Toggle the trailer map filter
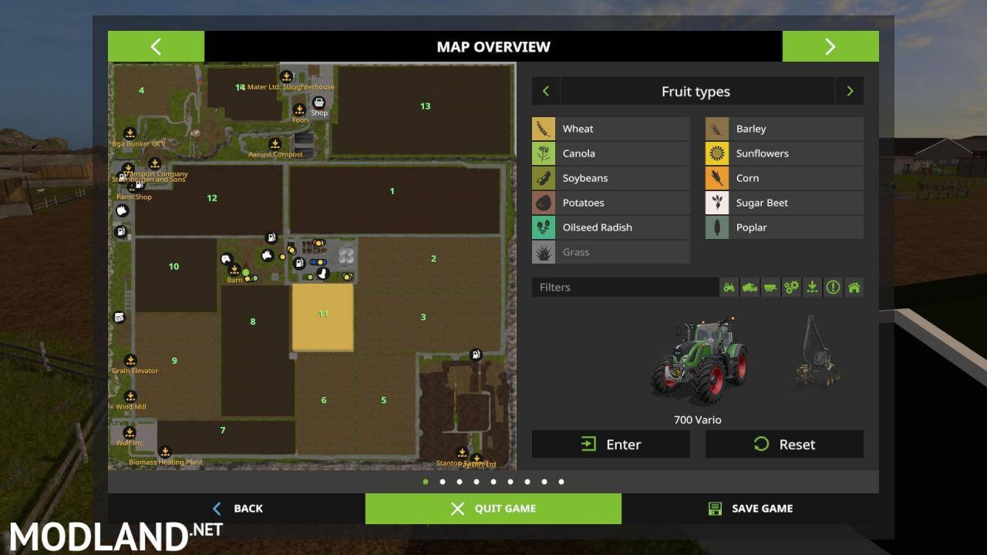Viewport: 987px width, 555px height. (x=770, y=288)
